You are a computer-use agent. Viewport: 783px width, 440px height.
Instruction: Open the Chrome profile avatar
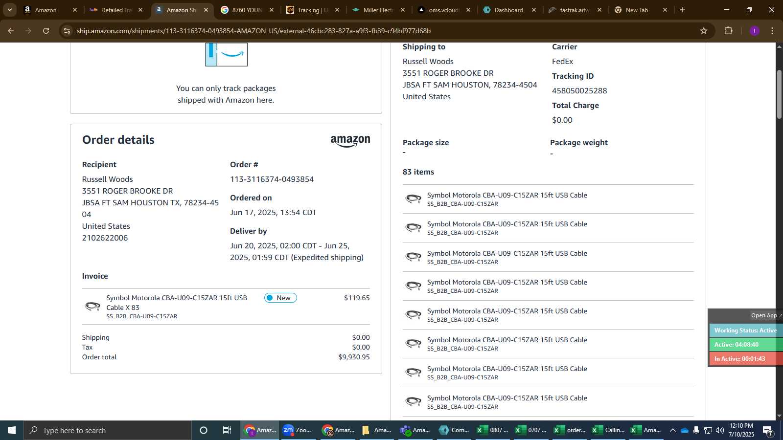point(755,31)
